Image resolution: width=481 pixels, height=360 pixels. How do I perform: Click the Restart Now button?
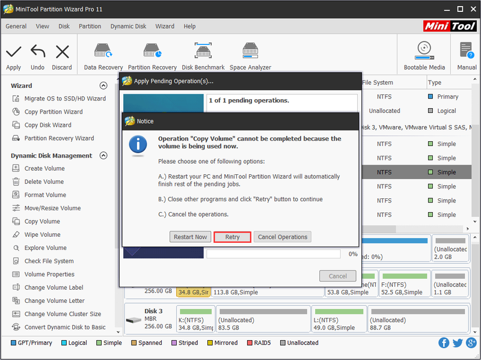(x=190, y=237)
